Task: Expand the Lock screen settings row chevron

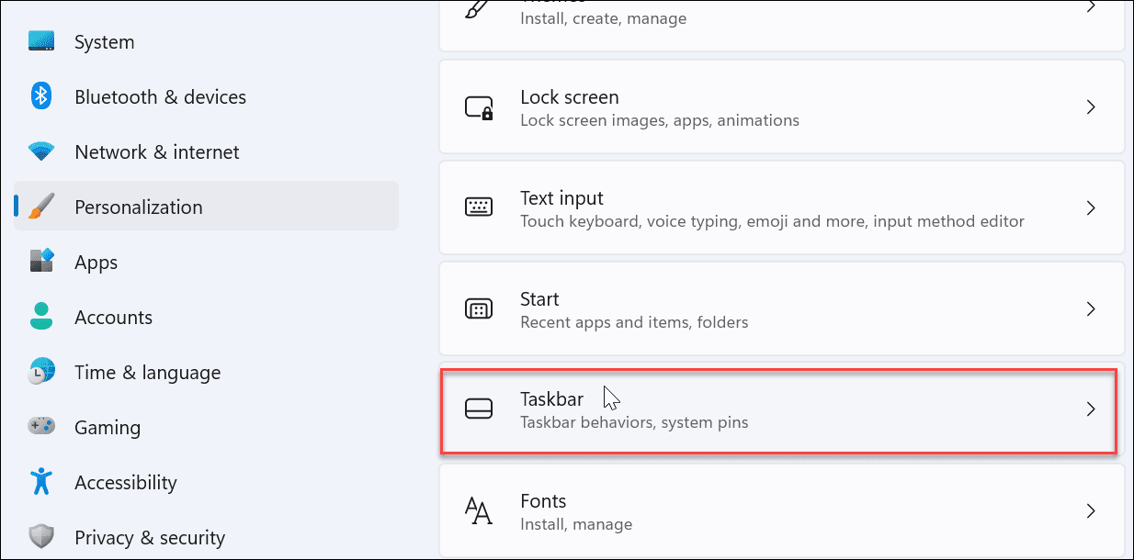Action: 1091,106
